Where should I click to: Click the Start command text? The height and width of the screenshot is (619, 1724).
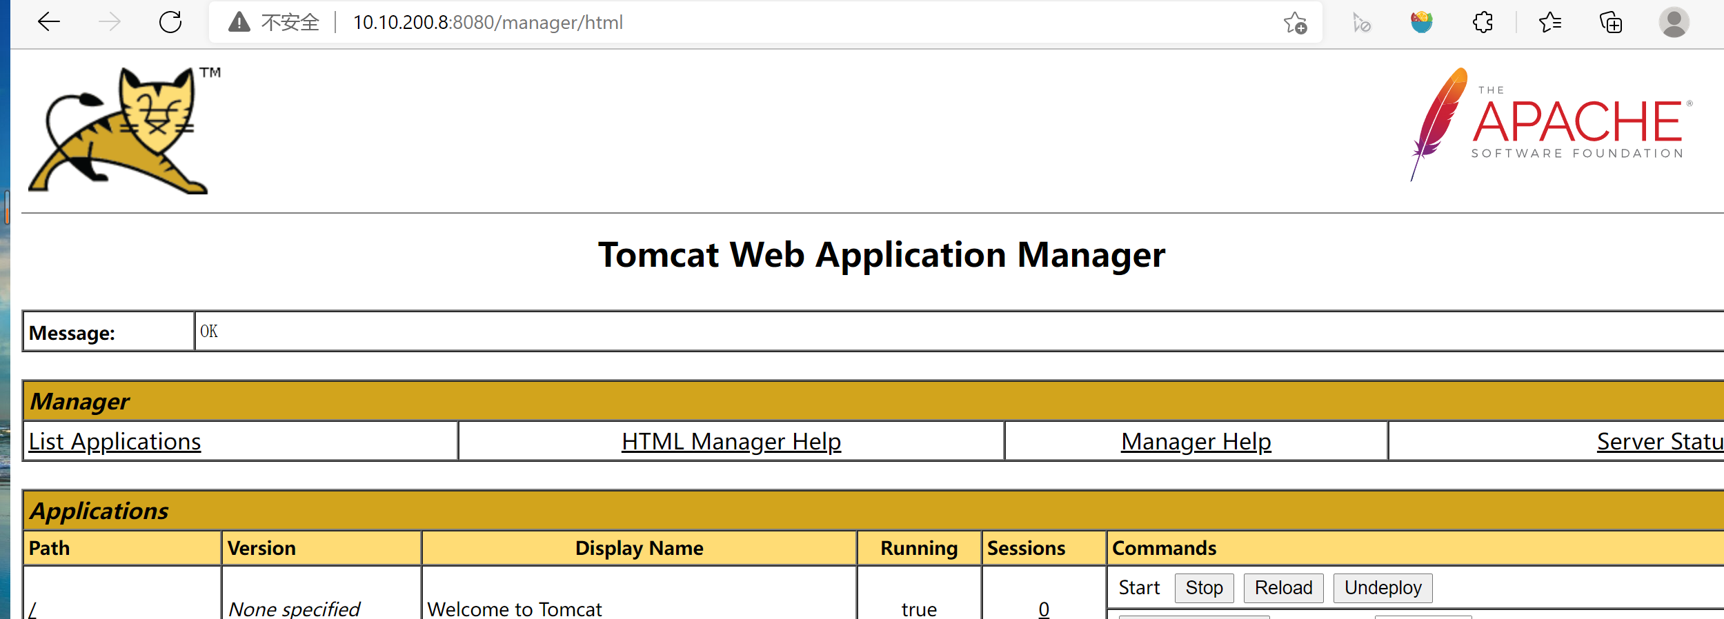[x=1139, y=588]
